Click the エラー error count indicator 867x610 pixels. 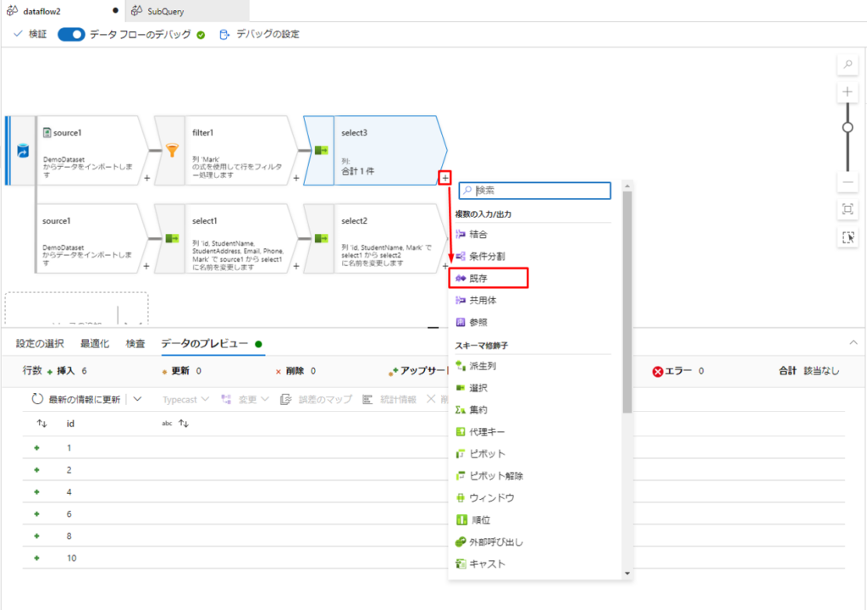678,371
